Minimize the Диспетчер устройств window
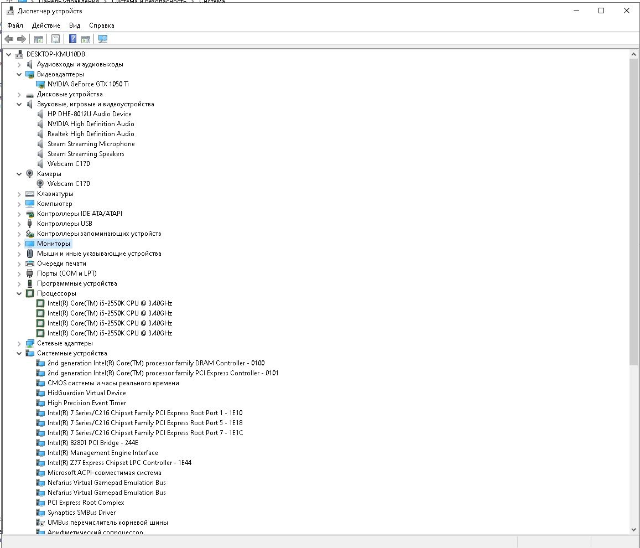 tap(576, 11)
